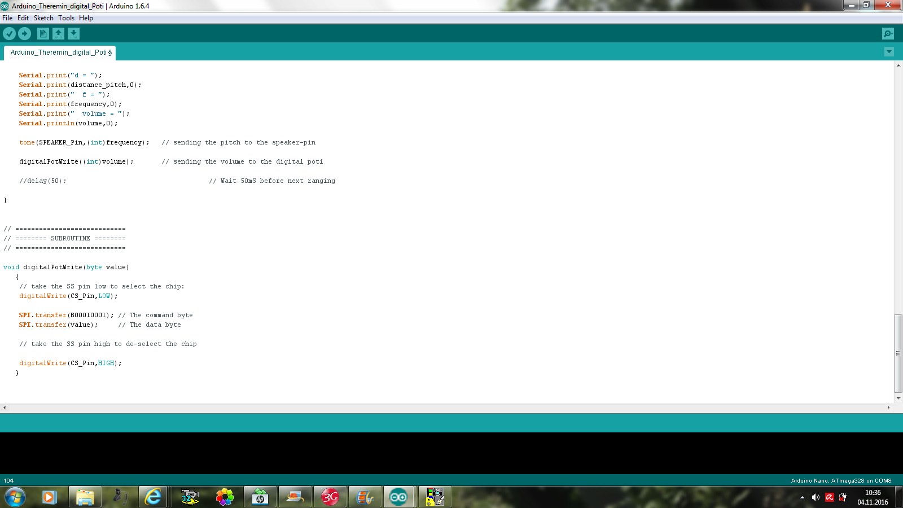Screen dimensions: 903x508
Task: Click the line number 104 in the status bar
Action: (8, 481)
